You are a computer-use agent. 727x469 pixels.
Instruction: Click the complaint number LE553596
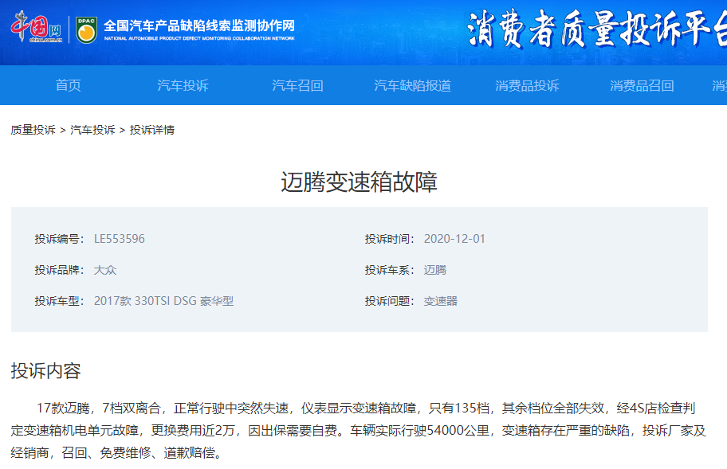click(x=120, y=239)
